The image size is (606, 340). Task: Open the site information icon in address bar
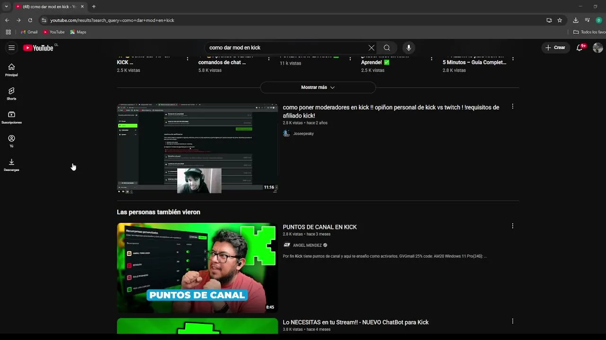click(44, 20)
